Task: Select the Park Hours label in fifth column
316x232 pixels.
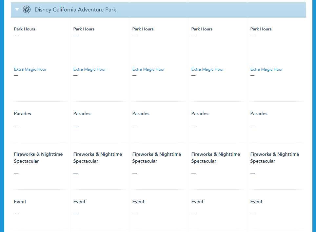Action: click(261, 29)
